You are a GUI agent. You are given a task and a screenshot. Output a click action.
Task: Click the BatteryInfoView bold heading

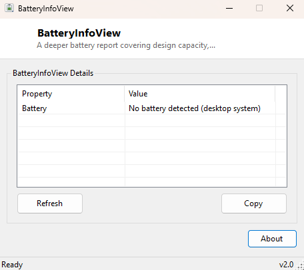[79, 33]
